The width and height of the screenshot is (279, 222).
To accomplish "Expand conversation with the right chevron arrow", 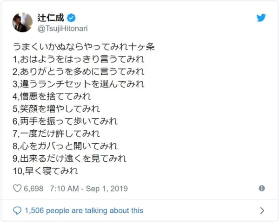I will coord(262,211).
